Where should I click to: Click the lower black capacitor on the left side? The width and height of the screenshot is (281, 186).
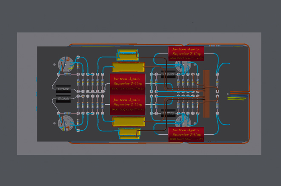(63, 99)
